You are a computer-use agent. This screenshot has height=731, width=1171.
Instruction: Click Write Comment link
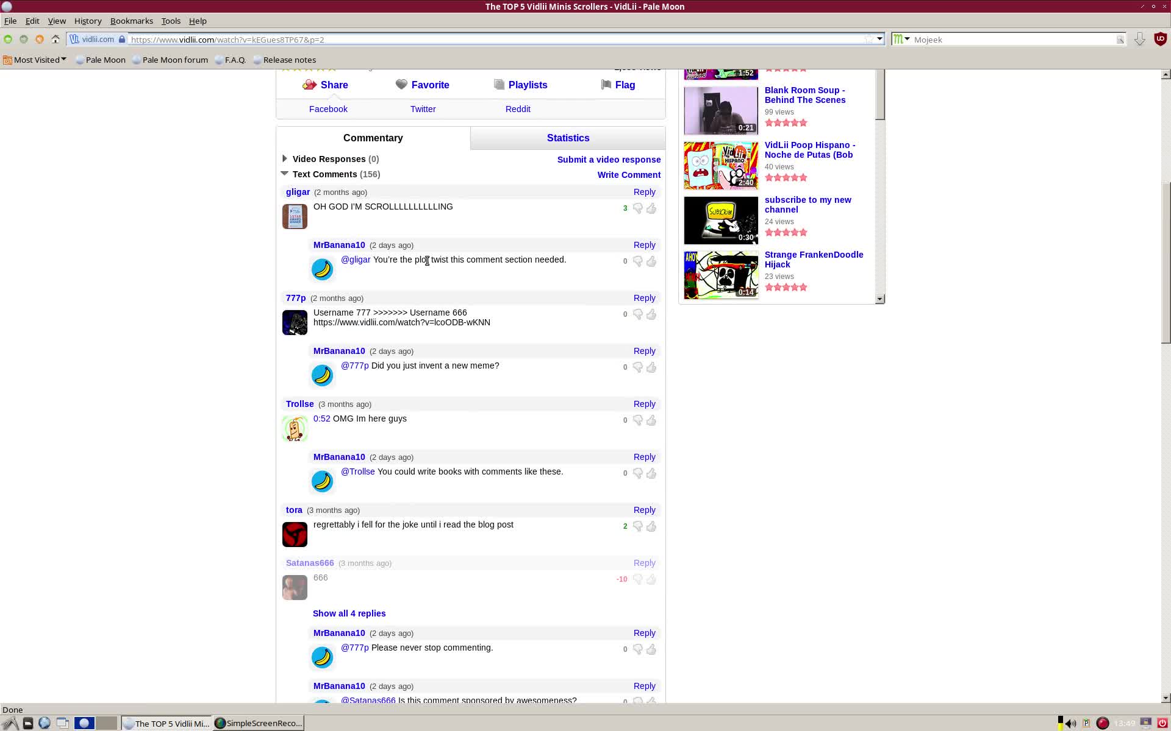coord(629,175)
